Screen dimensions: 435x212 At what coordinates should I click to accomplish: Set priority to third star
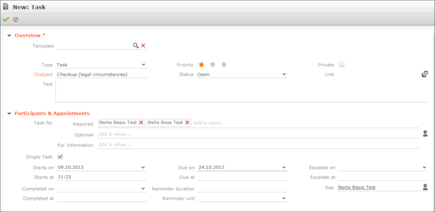coord(224,64)
